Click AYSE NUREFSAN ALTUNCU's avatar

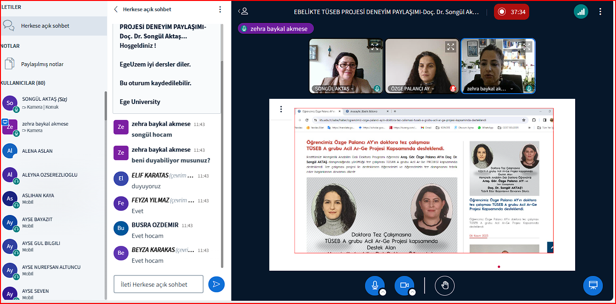pyautogui.click(x=10, y=270)
